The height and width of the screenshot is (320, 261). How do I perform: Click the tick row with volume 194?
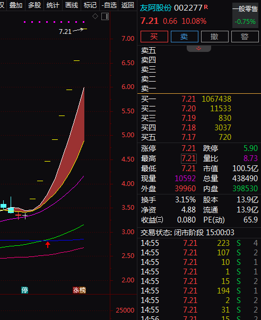[x=199, y=291]
